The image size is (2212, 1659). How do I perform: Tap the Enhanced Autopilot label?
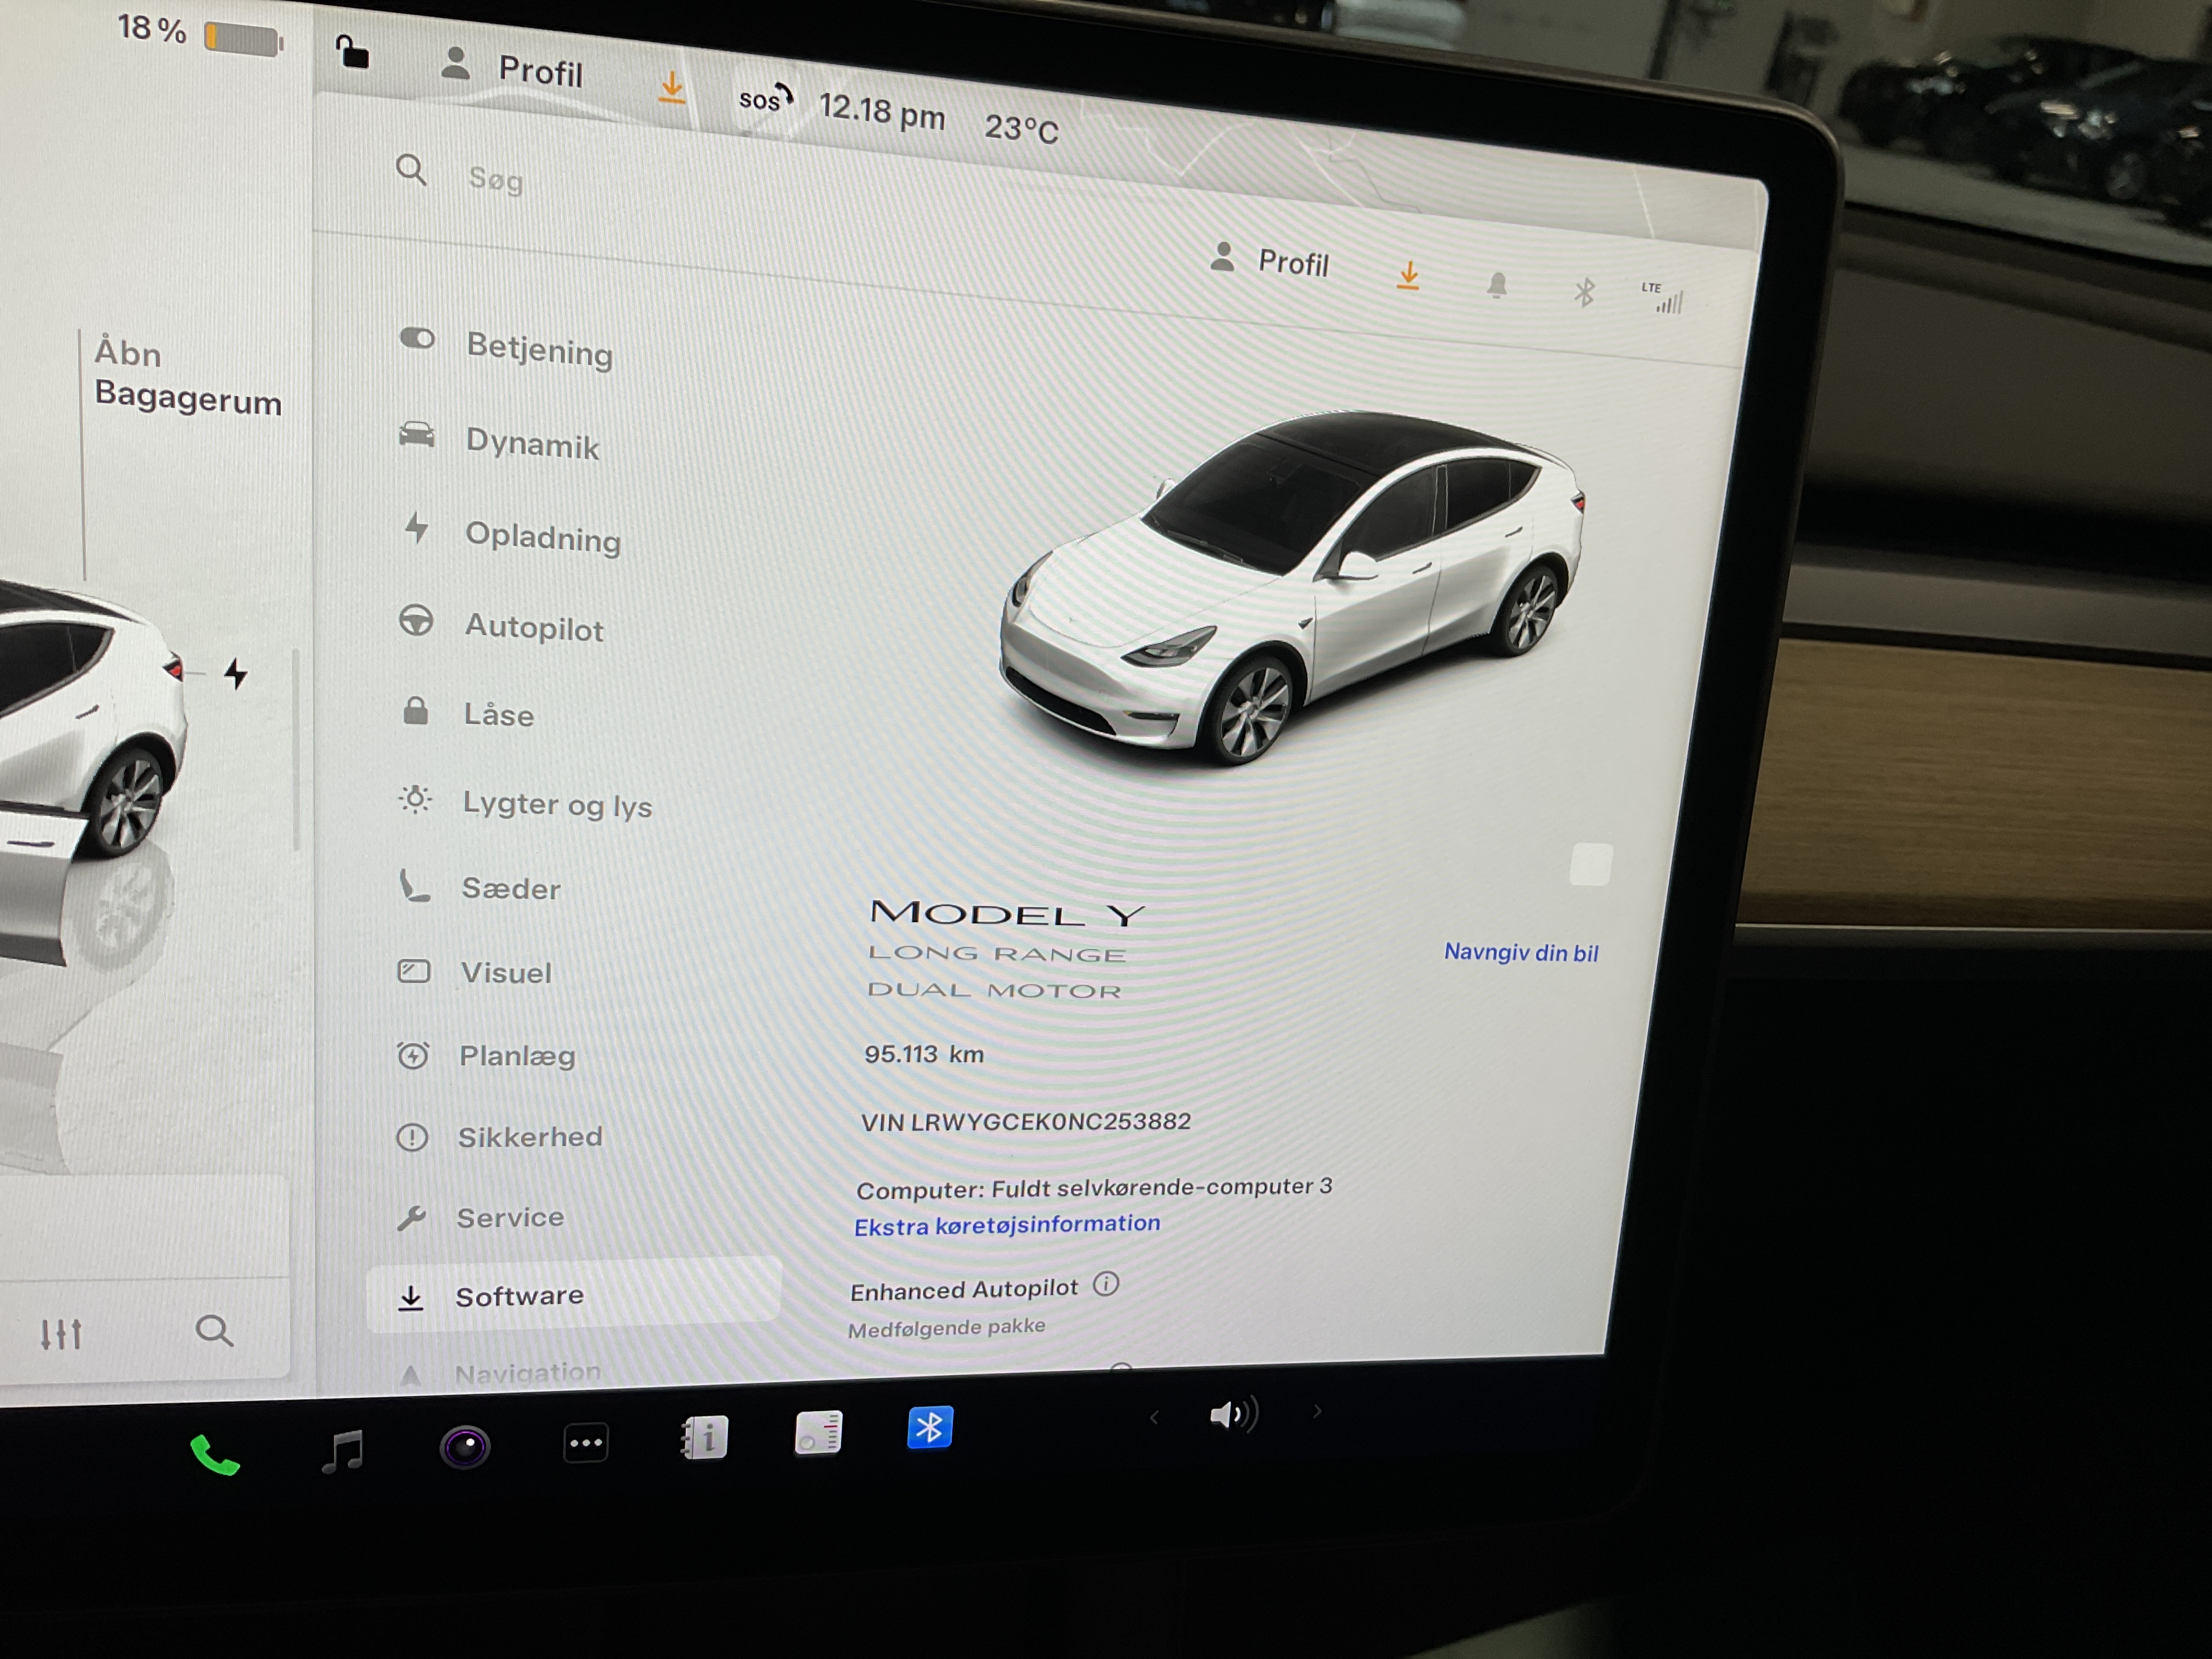click(x=964, y=1290)
